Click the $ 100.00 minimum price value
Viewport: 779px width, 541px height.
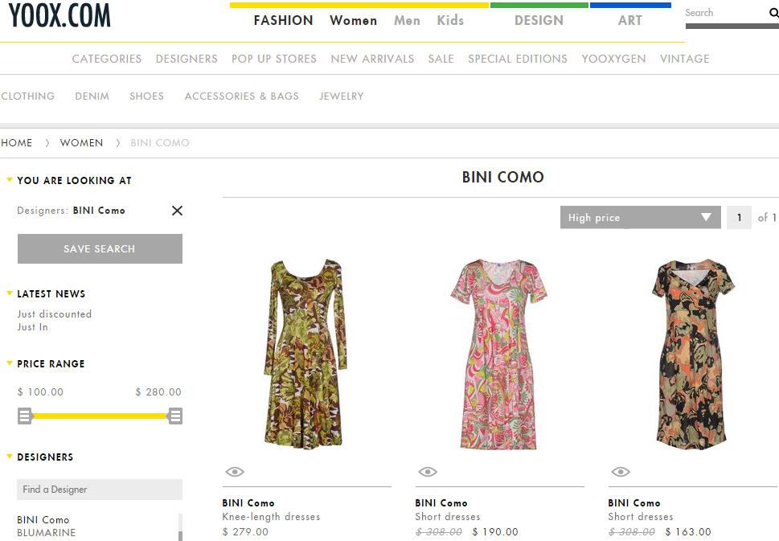tap(40, 392)
